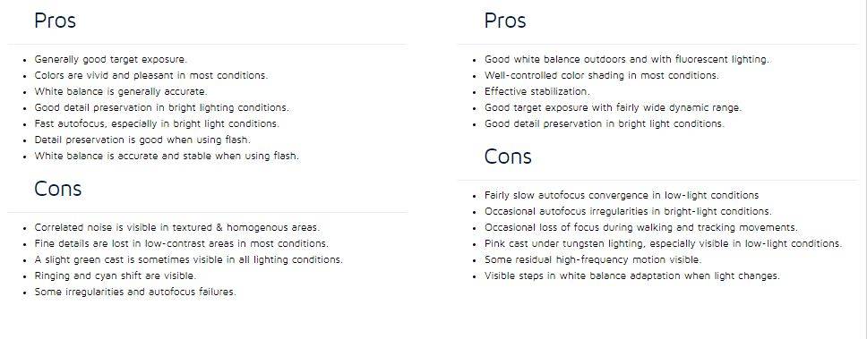Click 'Ringing and cyan shift are visible' line
This screenshot has width=867, height=339.
pos(115,275)
